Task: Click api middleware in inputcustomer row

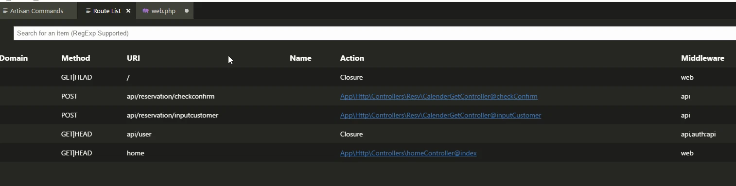Action: tap(685, 115)
